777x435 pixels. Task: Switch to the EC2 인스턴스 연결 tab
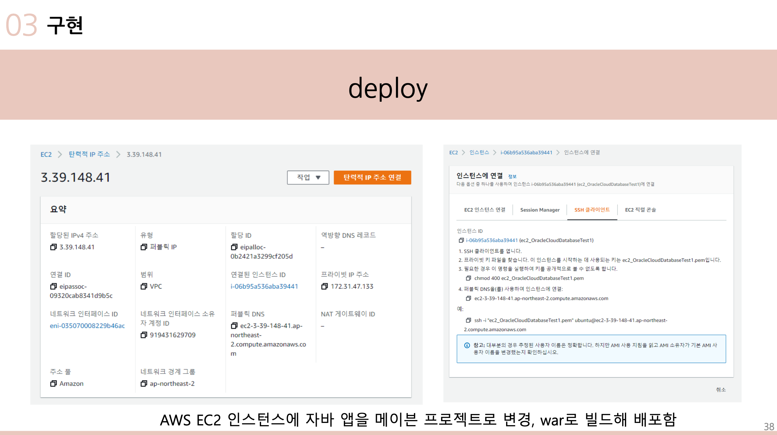[x=484, y=210]
